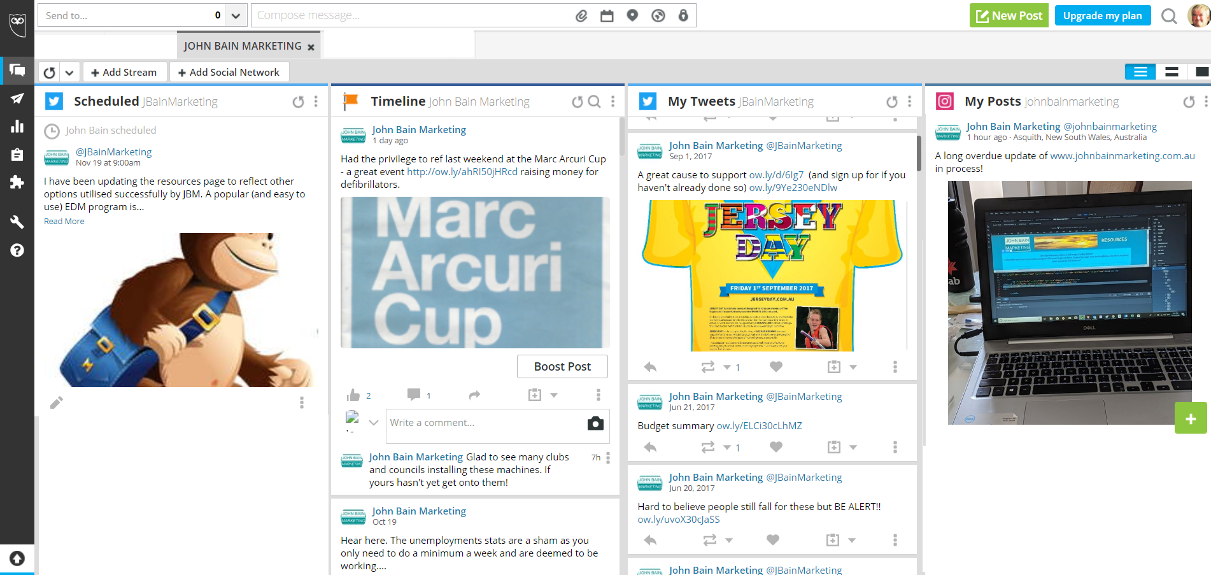Image resolution: width=1211 pixels, height=575 pixels.
Task: Open App Directory puzzle piece icon
Action: pos(17,183)
